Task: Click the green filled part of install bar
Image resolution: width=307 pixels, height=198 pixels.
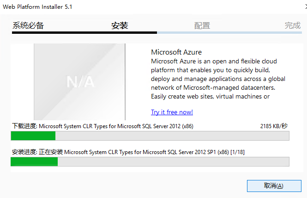Action: coord(34,161)
